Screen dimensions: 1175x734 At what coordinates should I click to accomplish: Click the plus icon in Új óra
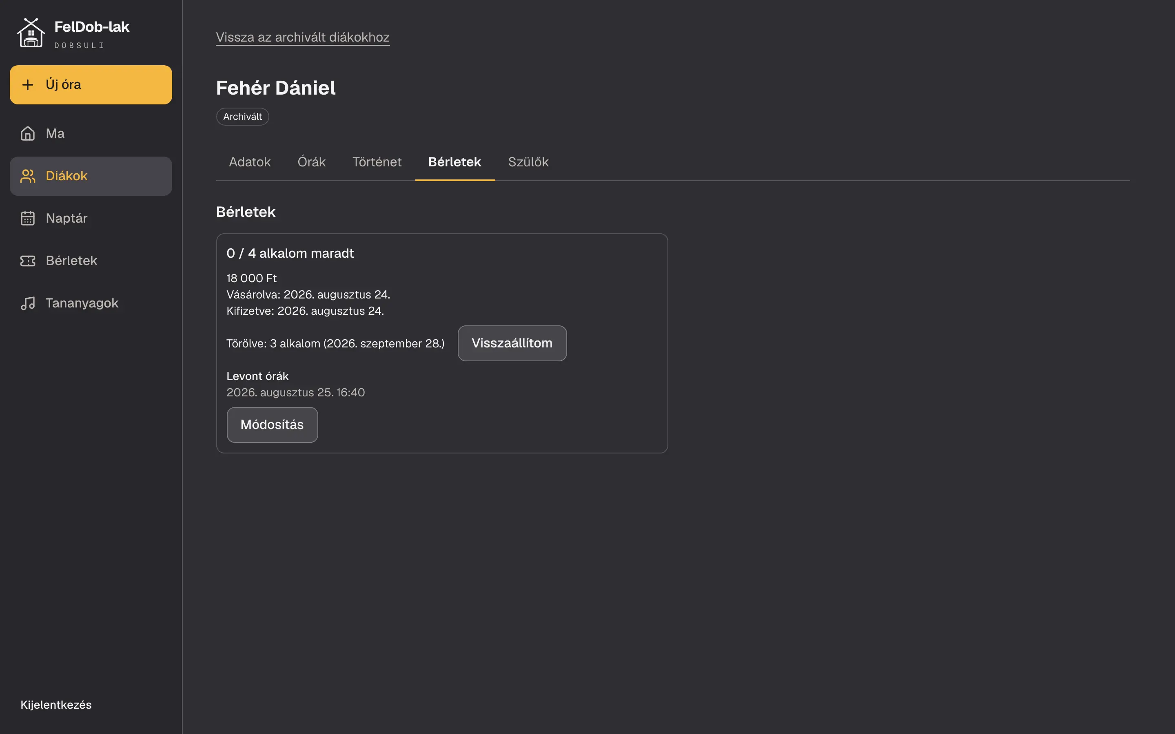point(28,84)
